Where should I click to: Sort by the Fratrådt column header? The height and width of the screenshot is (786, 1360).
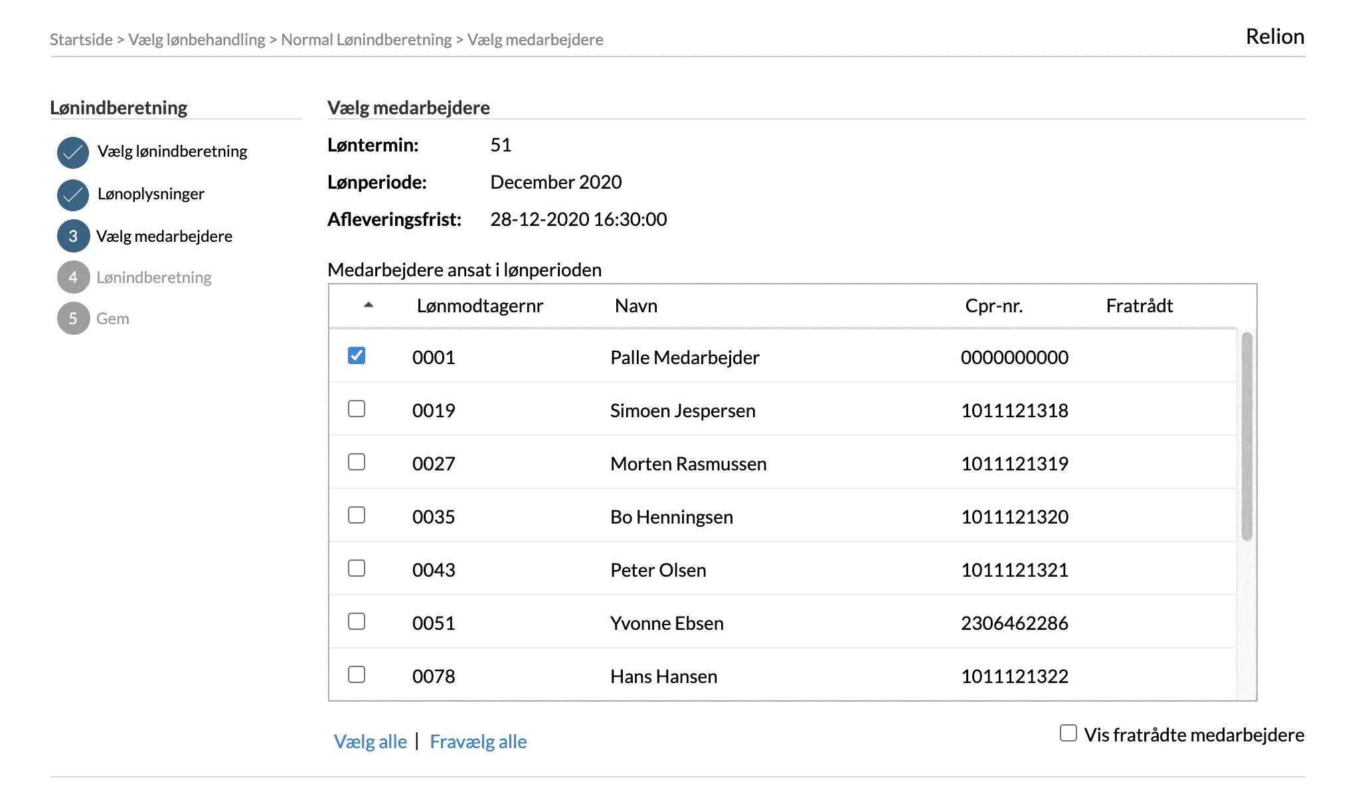(1139, 306)
